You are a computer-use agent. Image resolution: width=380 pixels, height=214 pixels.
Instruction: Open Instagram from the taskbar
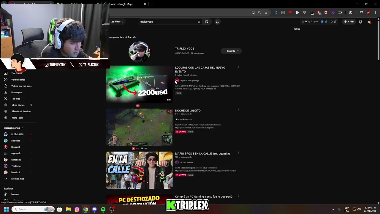pos(77,209)
